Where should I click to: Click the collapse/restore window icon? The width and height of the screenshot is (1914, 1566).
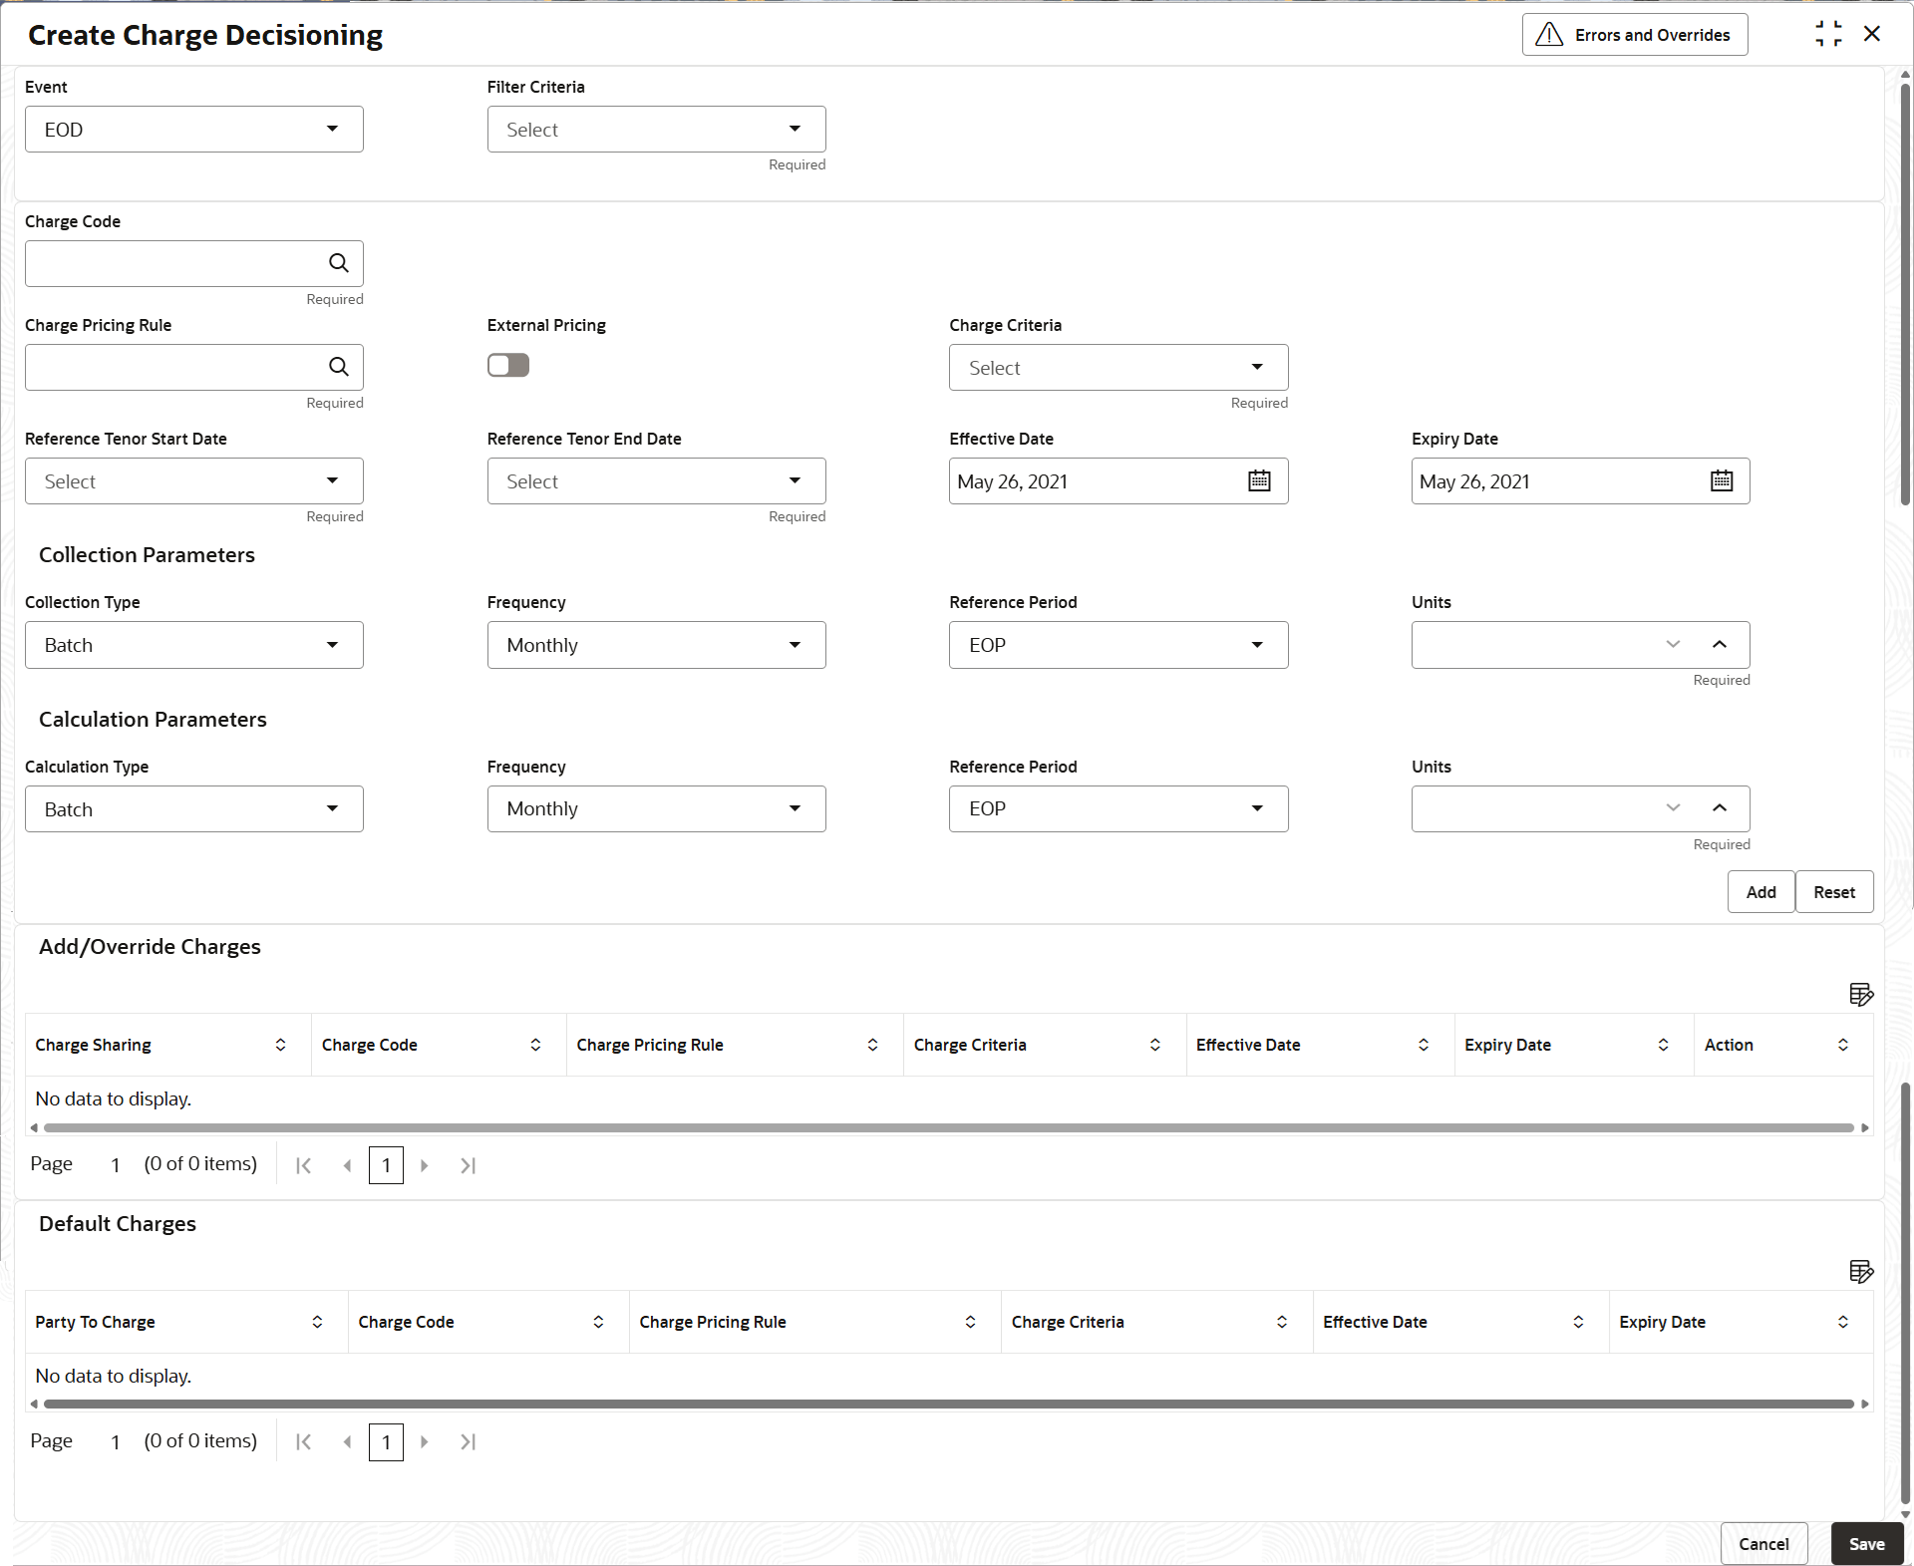[x=1828, y=34]
